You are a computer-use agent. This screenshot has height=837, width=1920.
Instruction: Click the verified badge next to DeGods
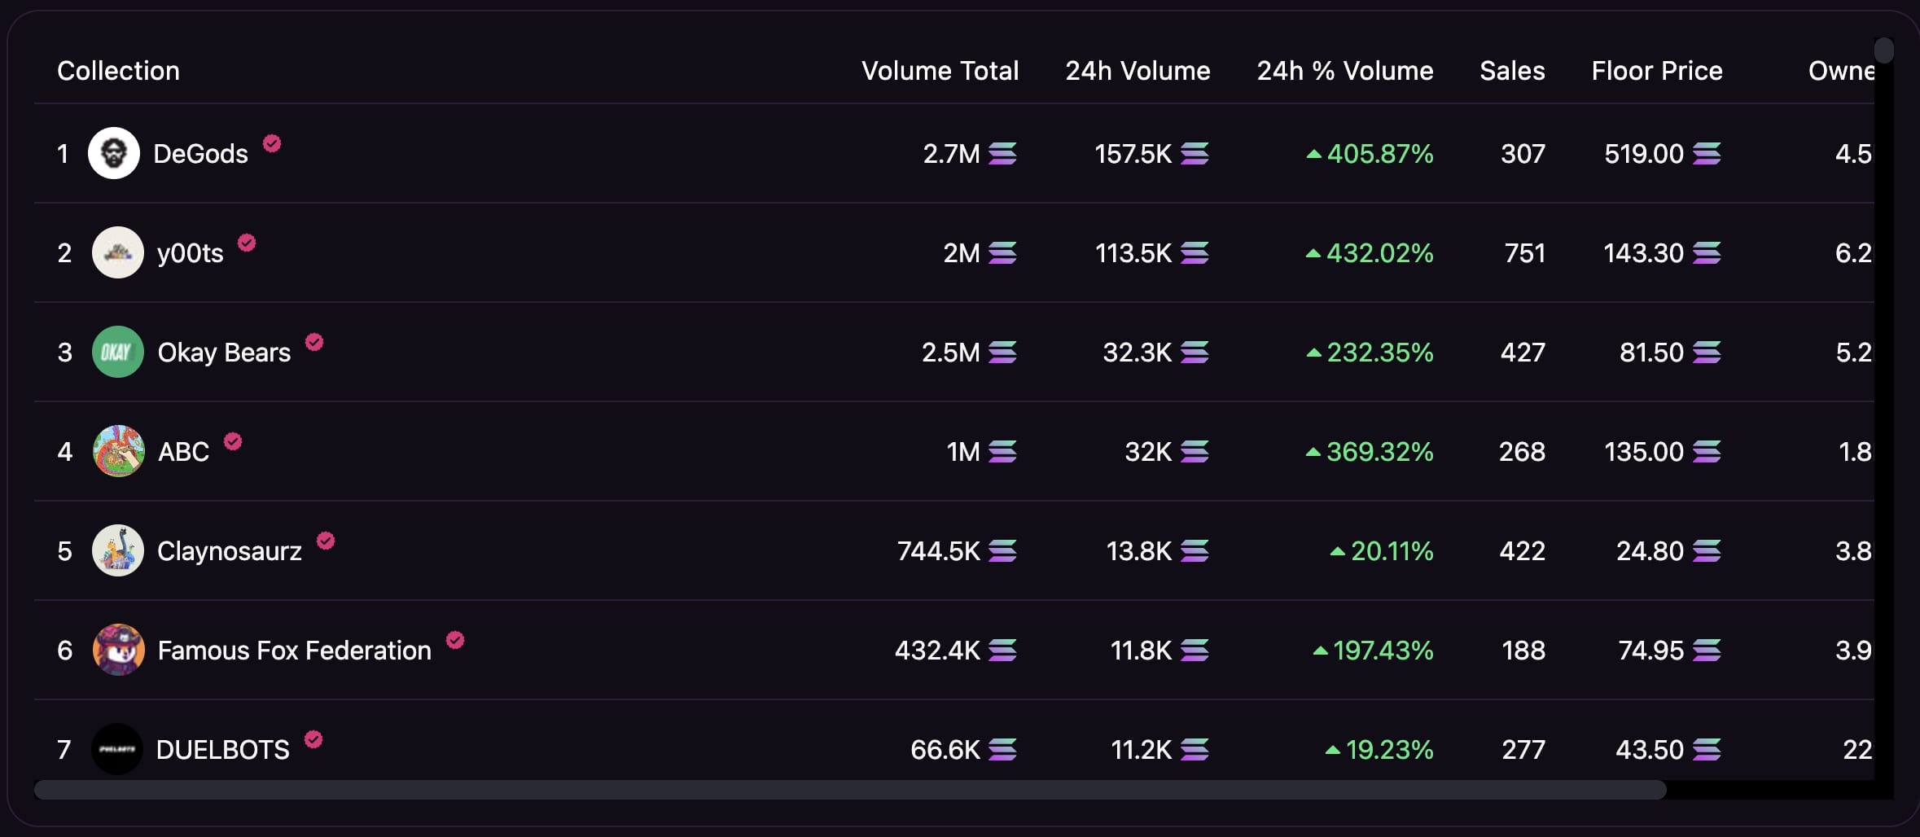(x=272, y=143)
